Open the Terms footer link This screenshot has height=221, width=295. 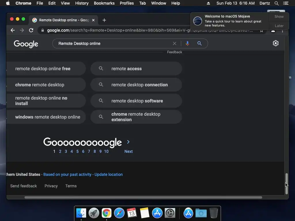point(71,186)
